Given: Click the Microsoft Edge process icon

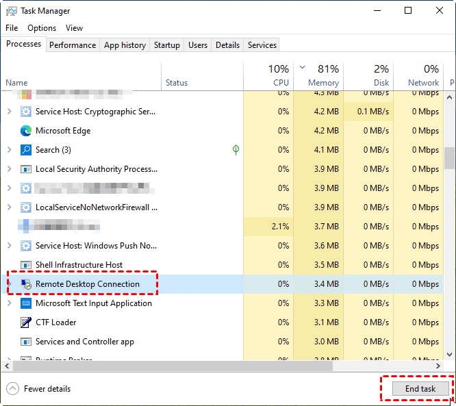Looking at the screenshot, I should click(26, 131).
